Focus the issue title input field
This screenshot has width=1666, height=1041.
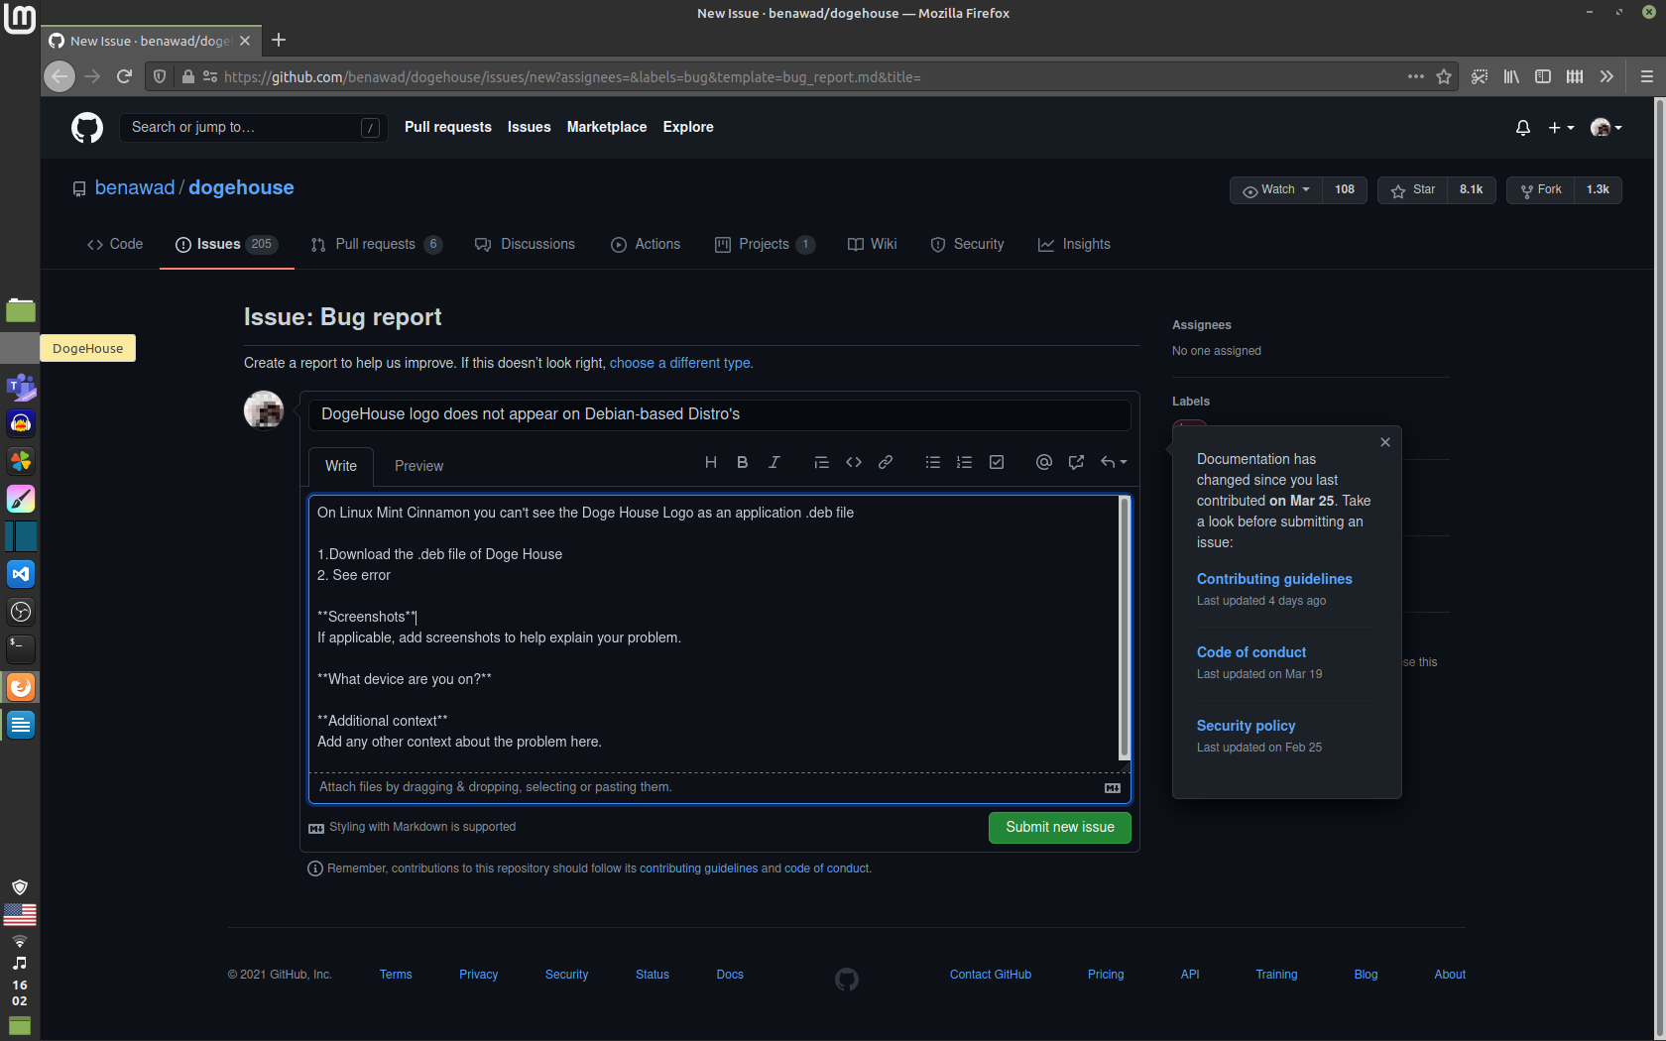pos(719,414)
